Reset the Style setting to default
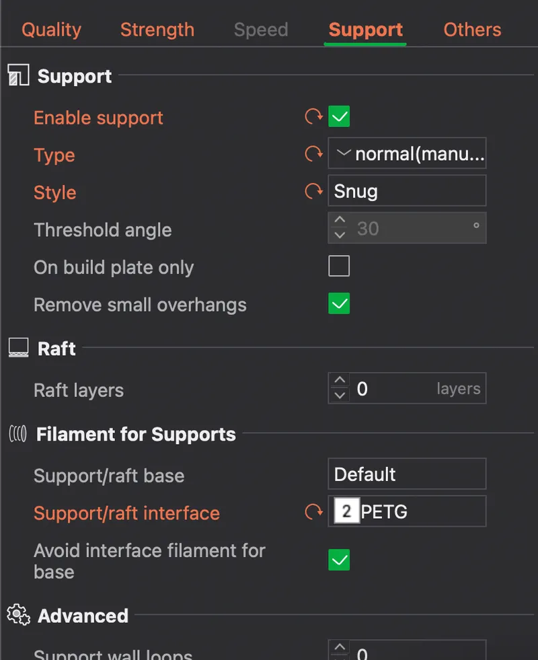This screenshot has width=538, height=660. 313,192
